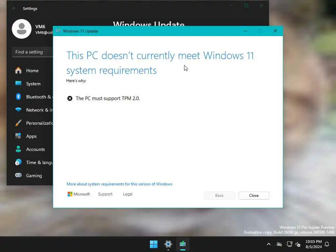Click the network display tray icon

point(289,244)
